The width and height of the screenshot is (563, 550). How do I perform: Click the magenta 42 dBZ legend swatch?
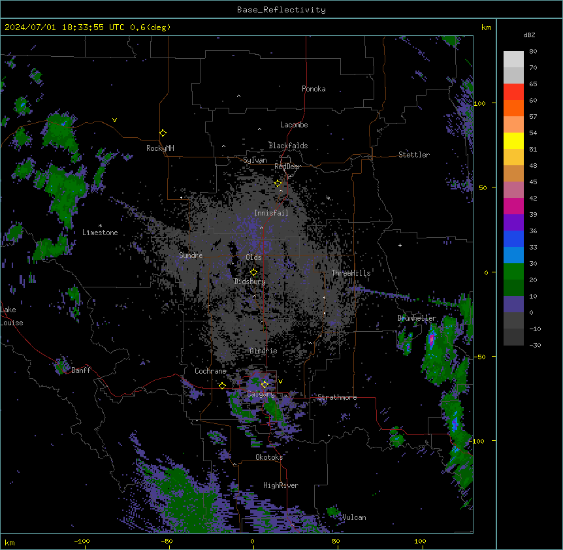(x=513, y=206)
